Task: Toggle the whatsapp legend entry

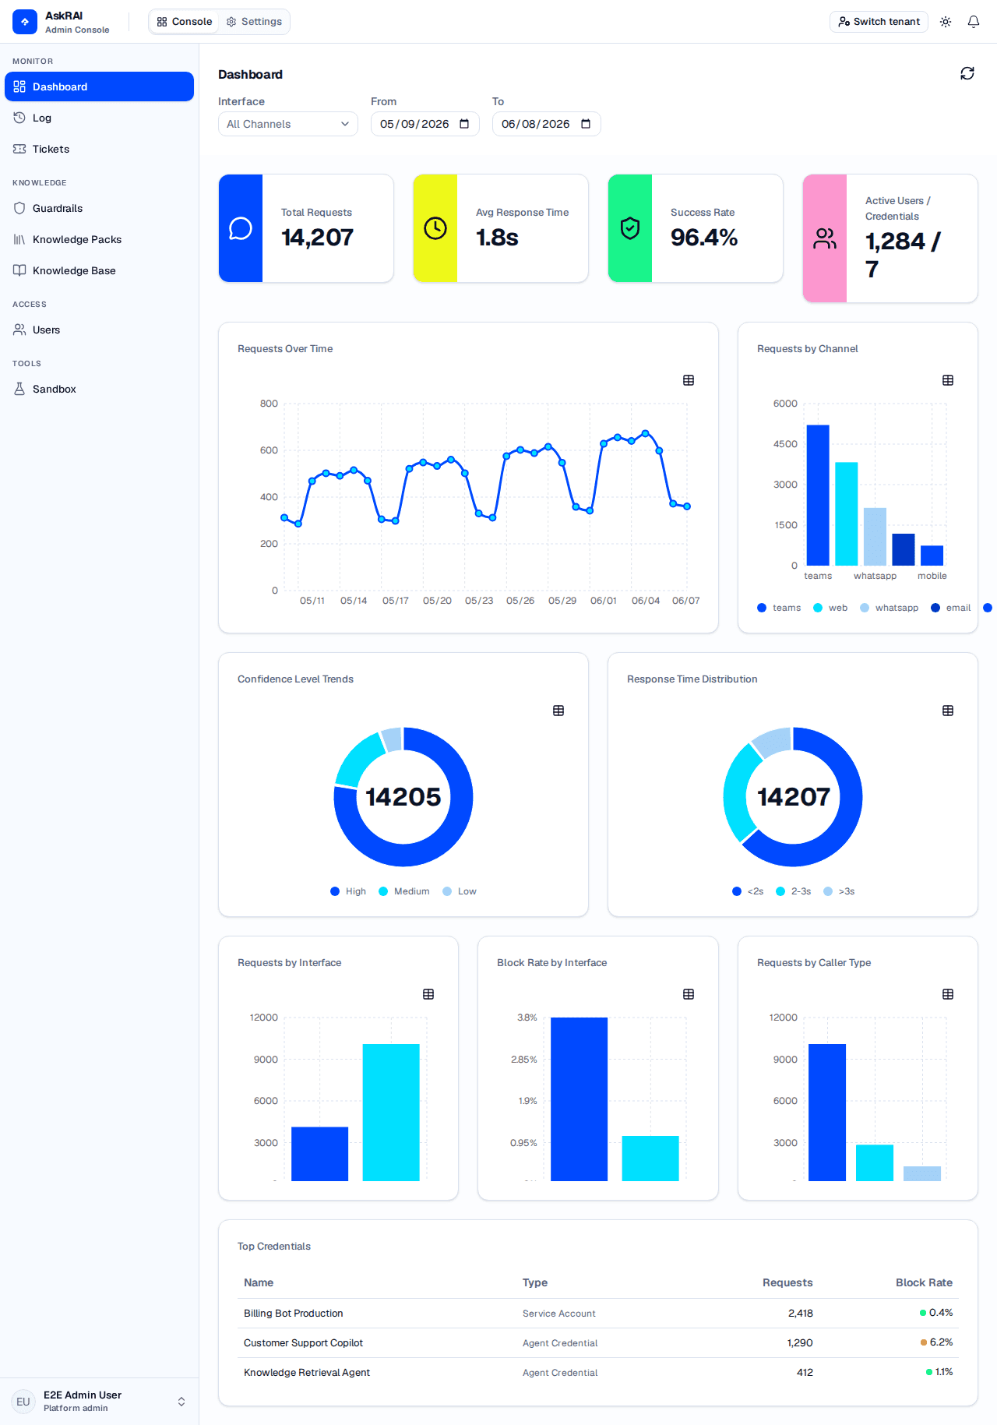Action: [889, 608]
